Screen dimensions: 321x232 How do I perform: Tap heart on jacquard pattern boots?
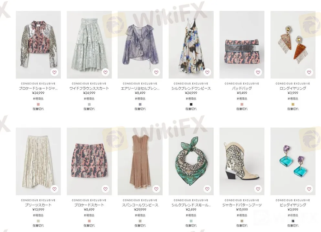tap(258, 189)
